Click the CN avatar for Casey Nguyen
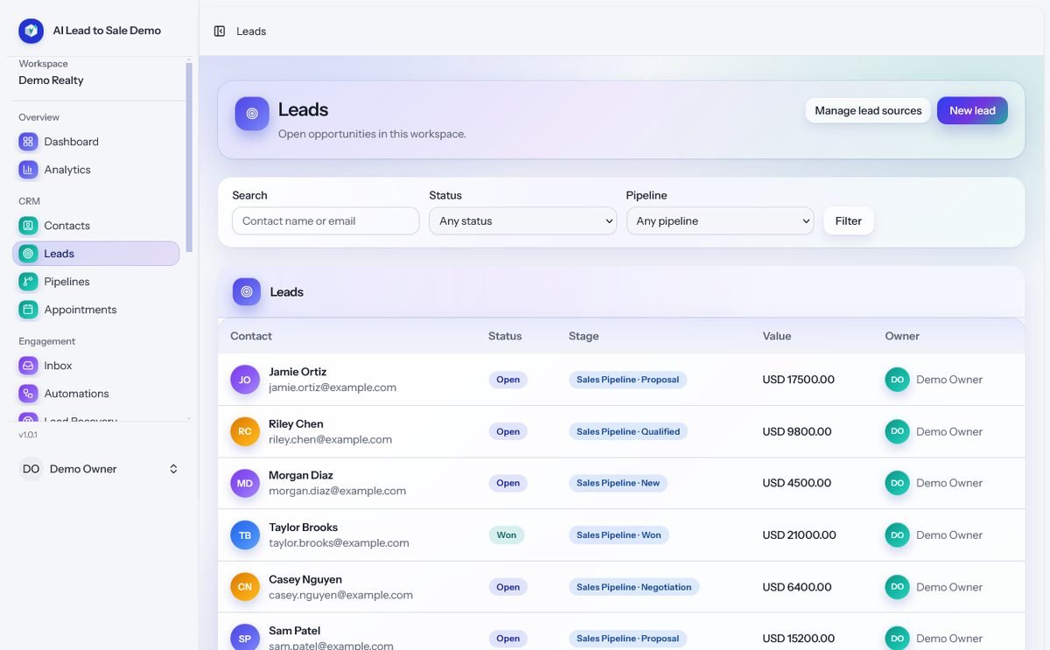The image size is (1050, 650). tap(245, 587)
